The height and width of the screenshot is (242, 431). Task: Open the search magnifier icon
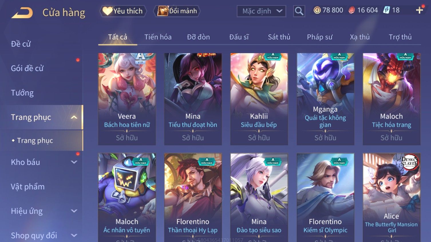pos(299,11)
